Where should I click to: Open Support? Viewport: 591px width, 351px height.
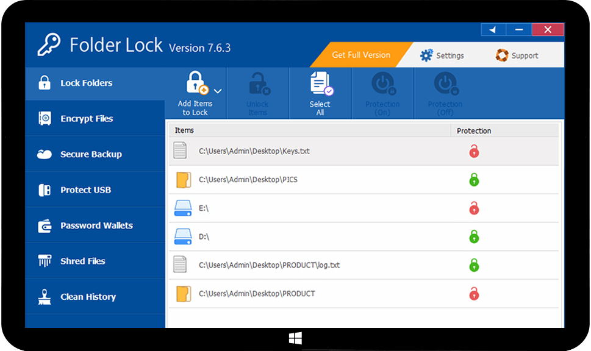click(517, 55)
